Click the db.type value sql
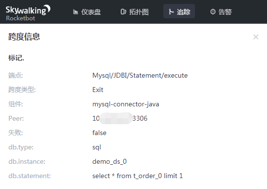Image resolution: width=267 pixels, height=189 pixels. (x=97, y=147)
